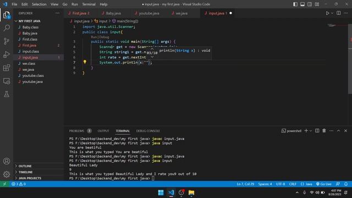Viewport: 352px width, 198px height.
Task: Open the Testing flask view
Action: tap(7, 94)
